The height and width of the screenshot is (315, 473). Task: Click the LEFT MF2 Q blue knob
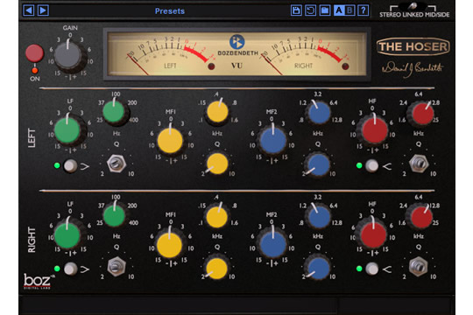click(318, 164)
